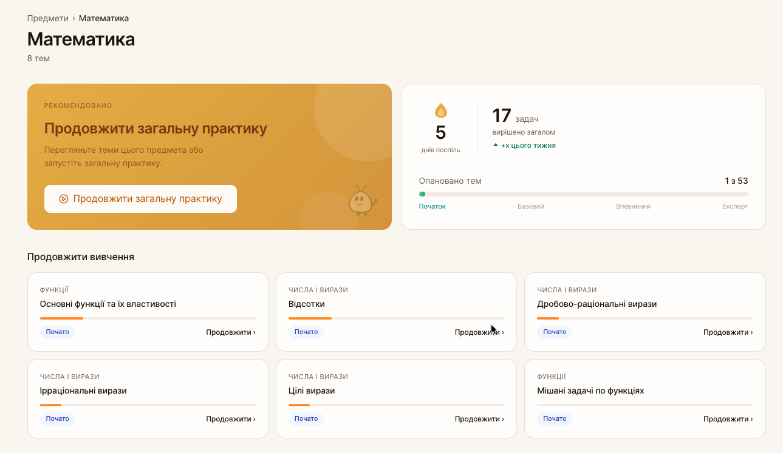
Task: Click 'Почато' badge on 'Мішані задачі' card
Action: (x=555, y=419)
